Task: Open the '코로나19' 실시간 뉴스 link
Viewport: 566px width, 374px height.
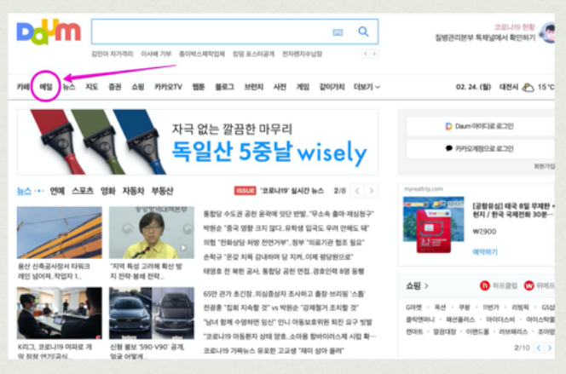Action: coord(292,191)
